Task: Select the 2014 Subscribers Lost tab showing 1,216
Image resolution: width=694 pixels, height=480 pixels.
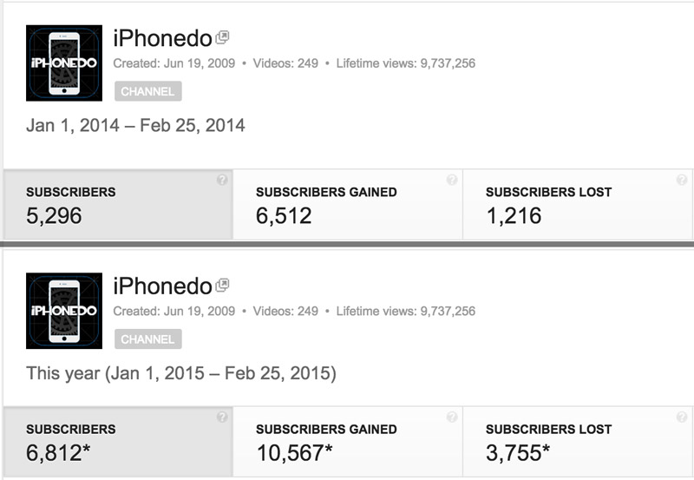Action: point(578,205)
